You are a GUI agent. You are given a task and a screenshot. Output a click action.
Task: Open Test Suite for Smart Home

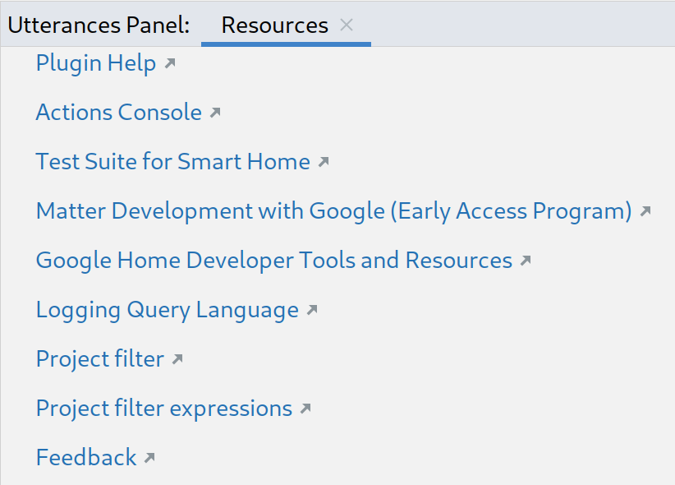click(172, 162)
